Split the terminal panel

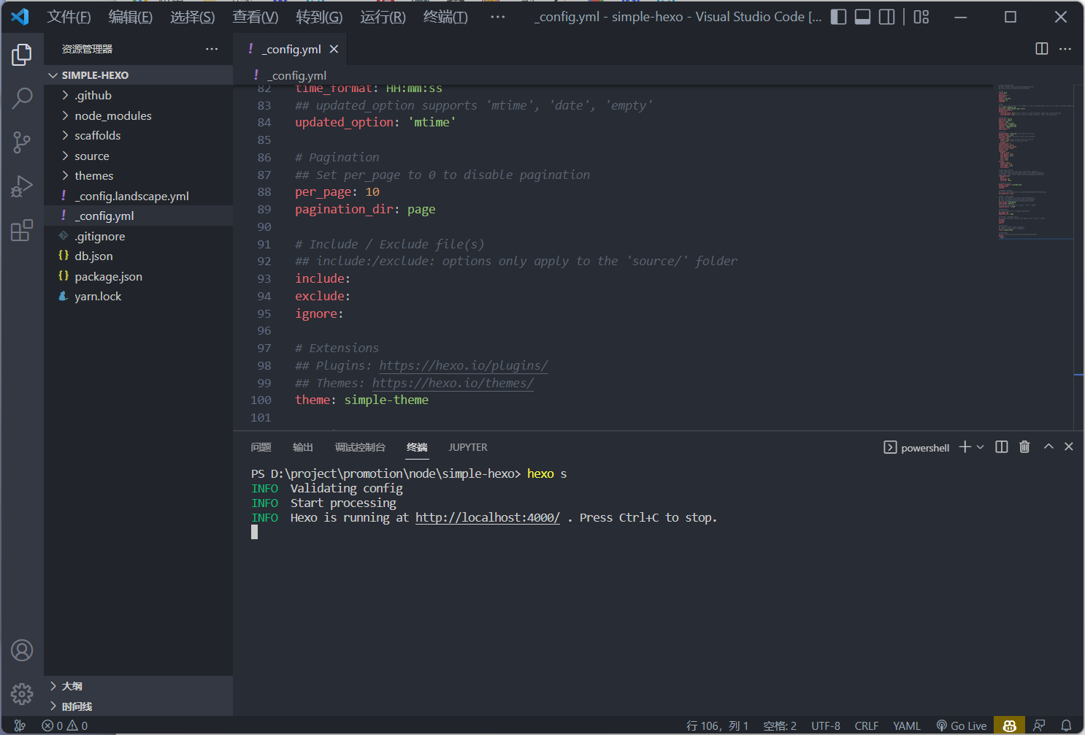1002,447
